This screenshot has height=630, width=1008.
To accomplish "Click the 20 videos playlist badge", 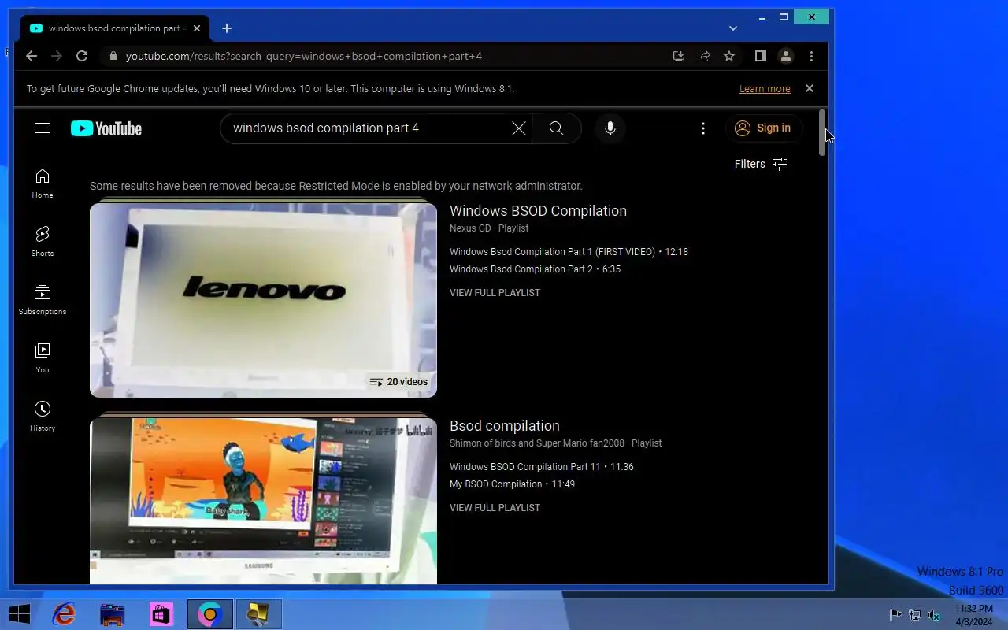I will [399, 382].
